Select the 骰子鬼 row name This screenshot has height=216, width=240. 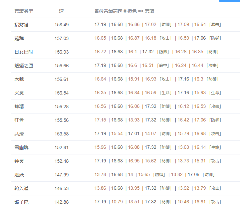[21, 202]
